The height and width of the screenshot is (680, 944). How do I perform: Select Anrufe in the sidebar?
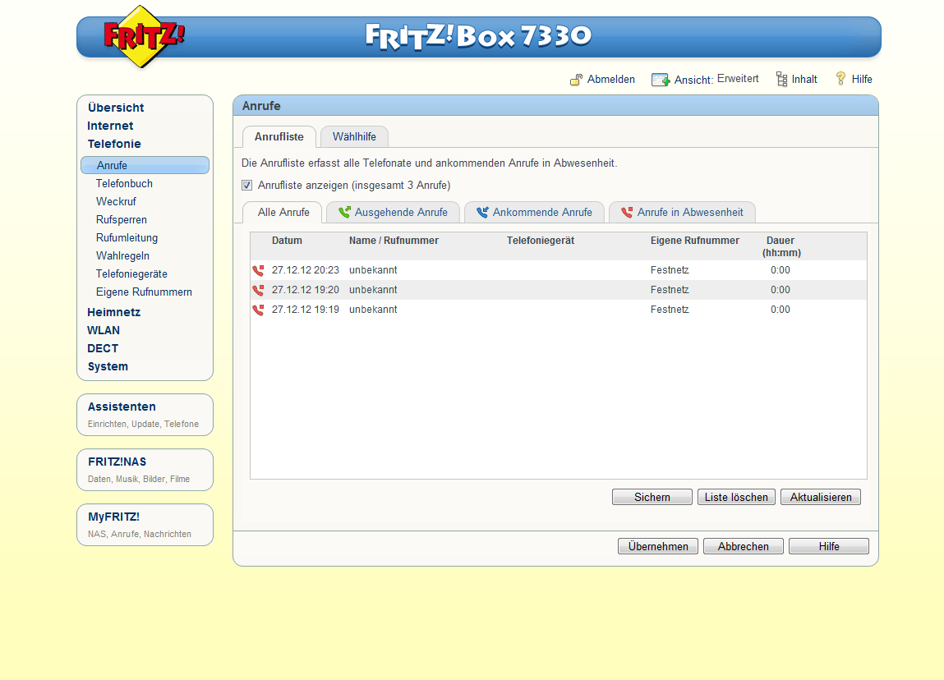click(145, 166)
